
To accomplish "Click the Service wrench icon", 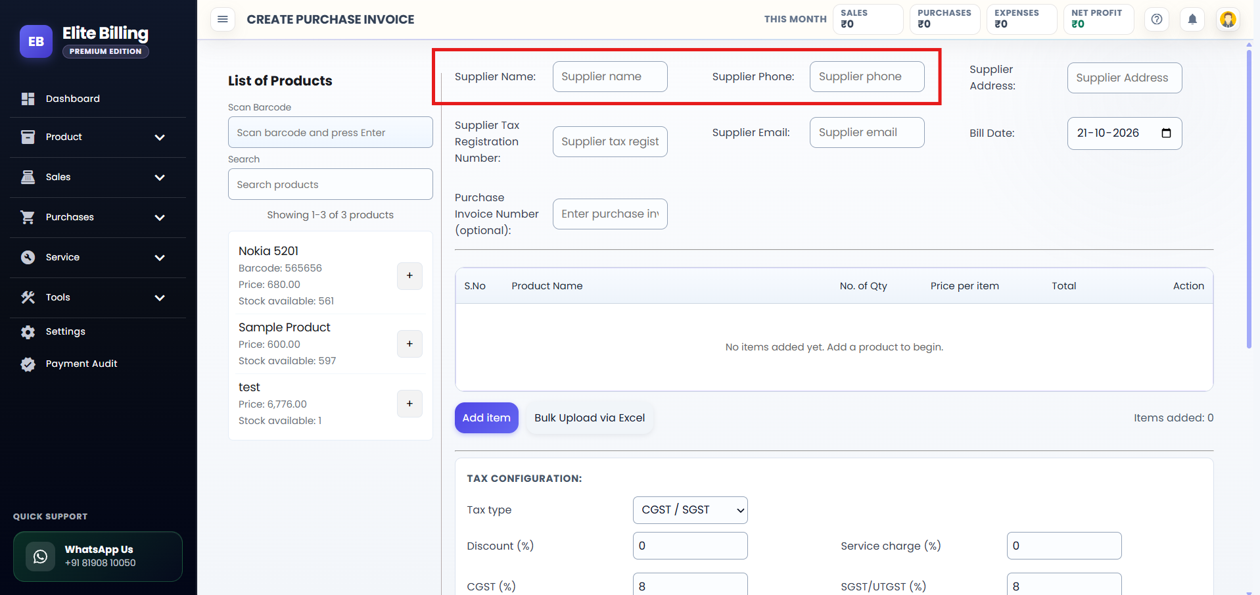I will pos(28,257).
